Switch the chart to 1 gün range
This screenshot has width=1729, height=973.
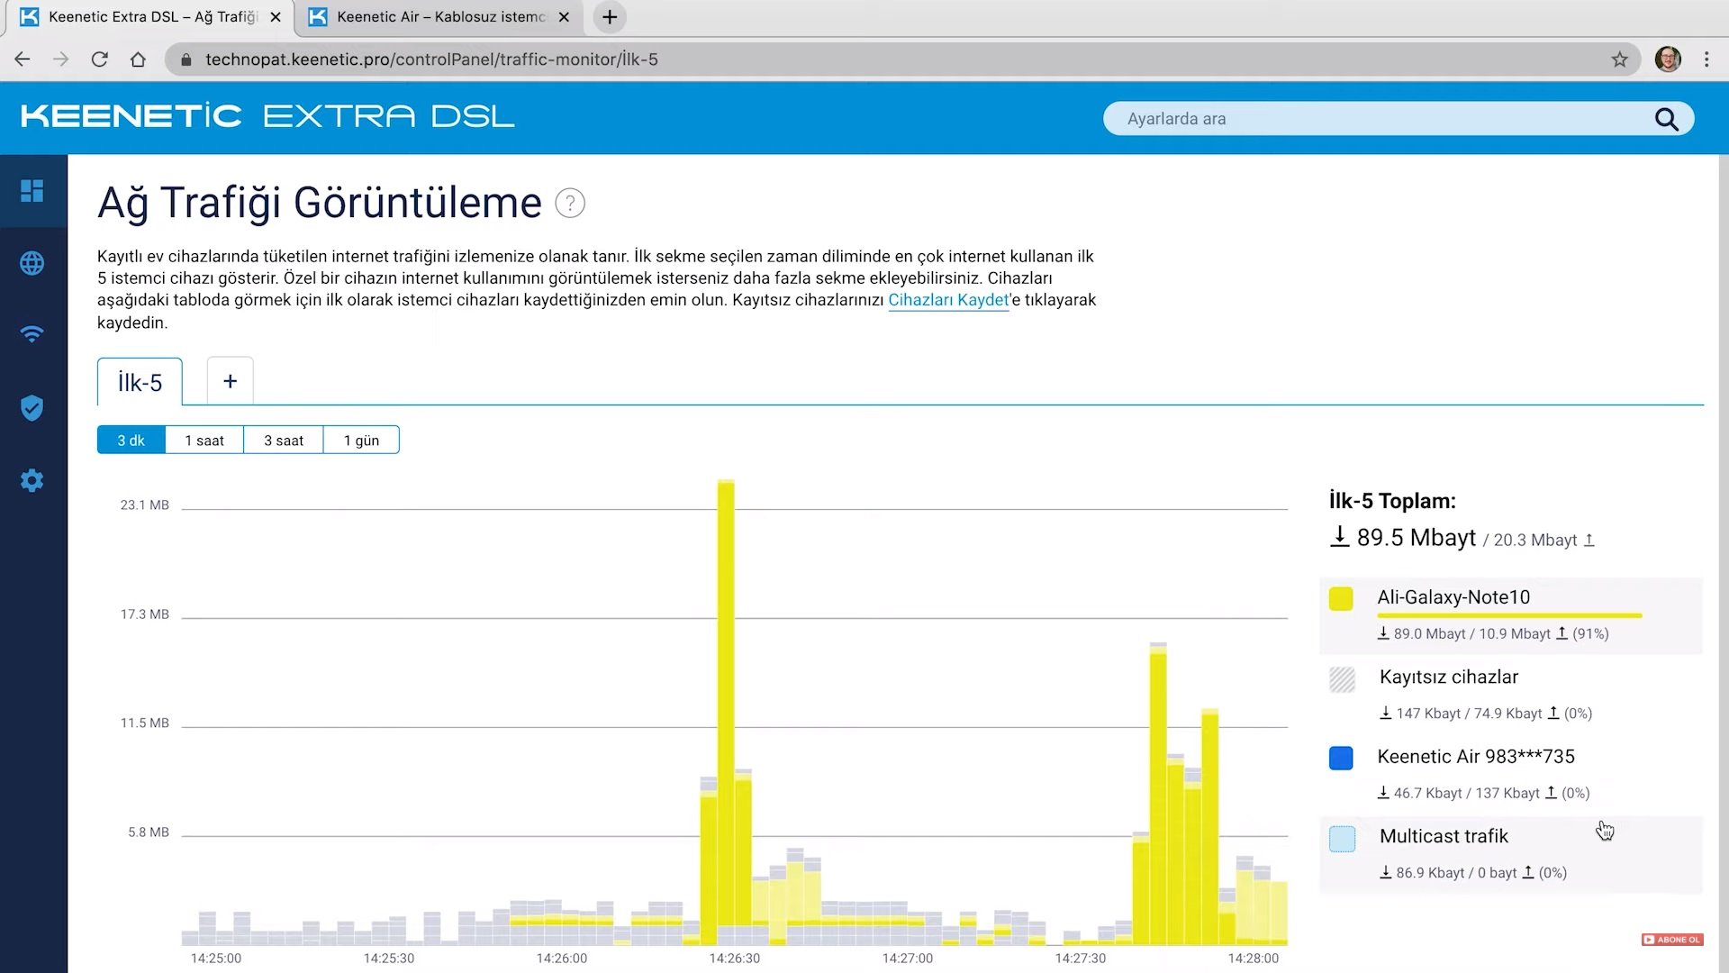pyautogui.click(x=361, y=441)
